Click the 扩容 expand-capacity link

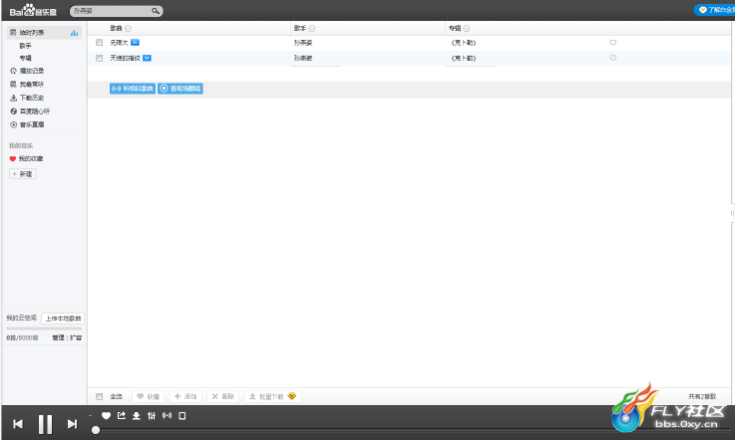coord(76,337)
